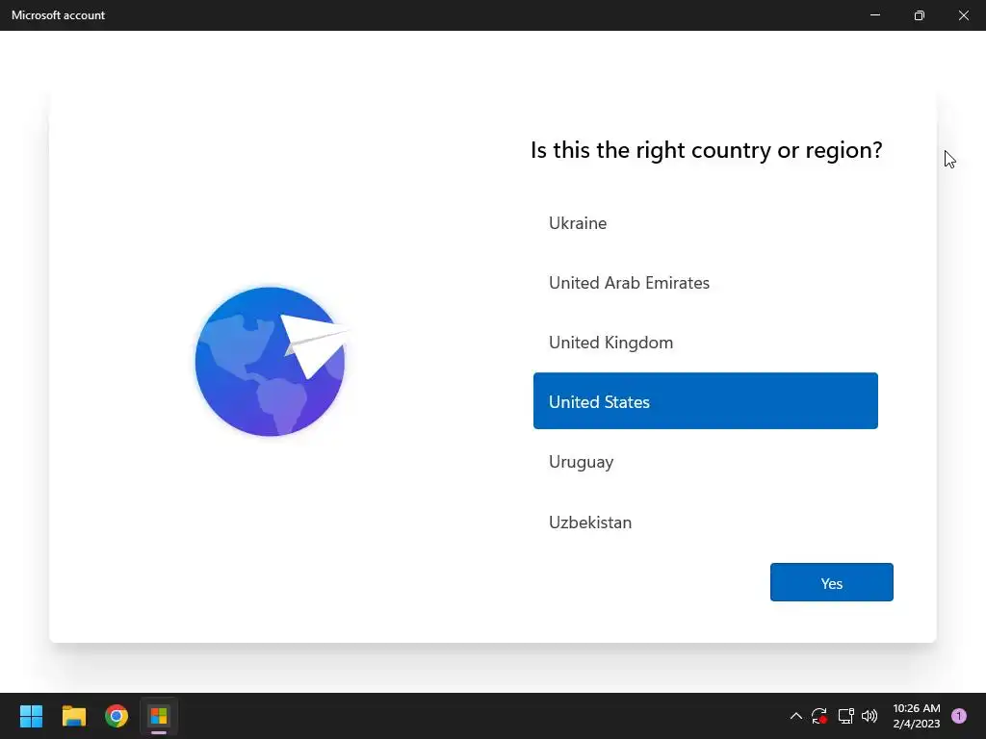Pick United Kingdom in the list
The image size is (986, 739).
705,343
